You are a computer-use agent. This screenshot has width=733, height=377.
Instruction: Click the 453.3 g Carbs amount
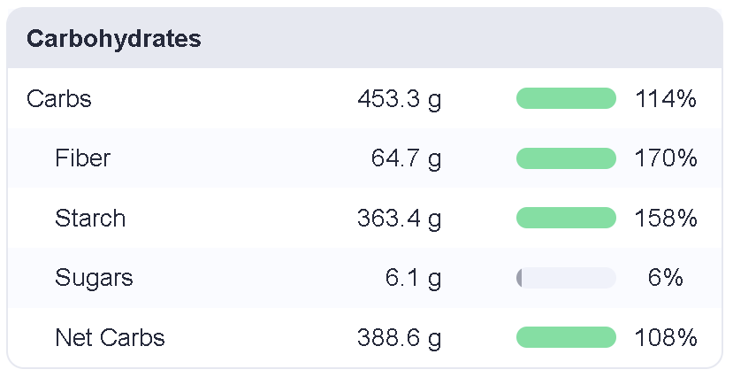400,100
